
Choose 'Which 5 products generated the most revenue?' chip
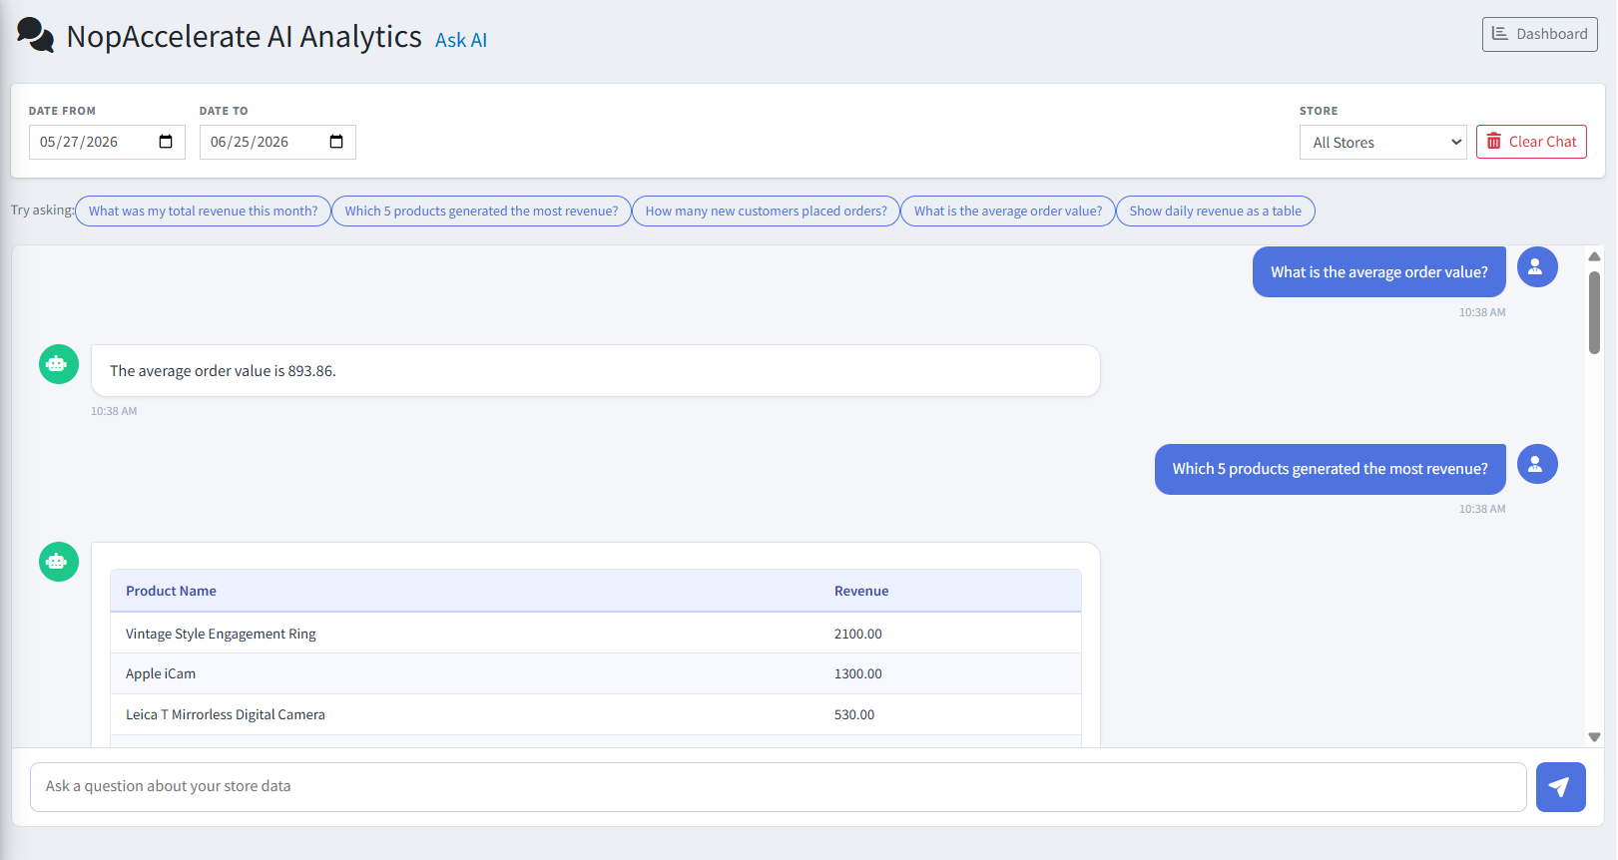[481, 211]
